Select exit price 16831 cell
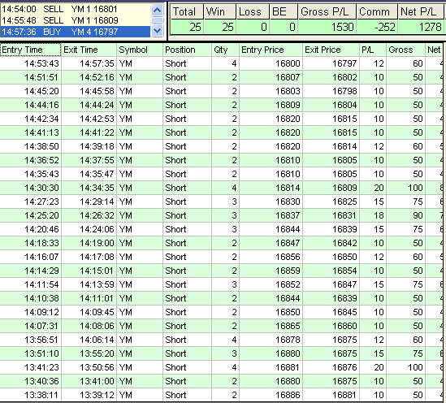The image size is (446, 403). click(331, 215)
